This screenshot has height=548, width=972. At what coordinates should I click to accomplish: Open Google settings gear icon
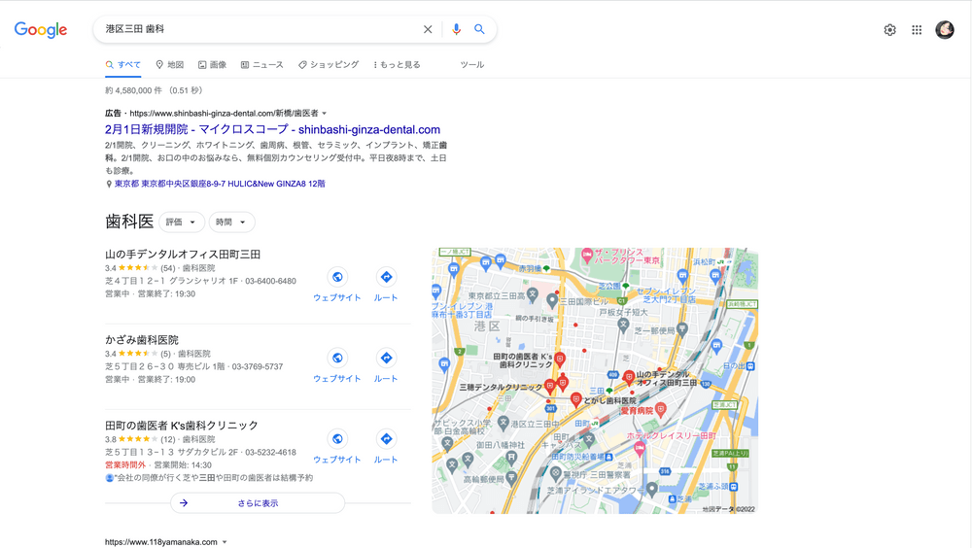click(x=889, y=30)
